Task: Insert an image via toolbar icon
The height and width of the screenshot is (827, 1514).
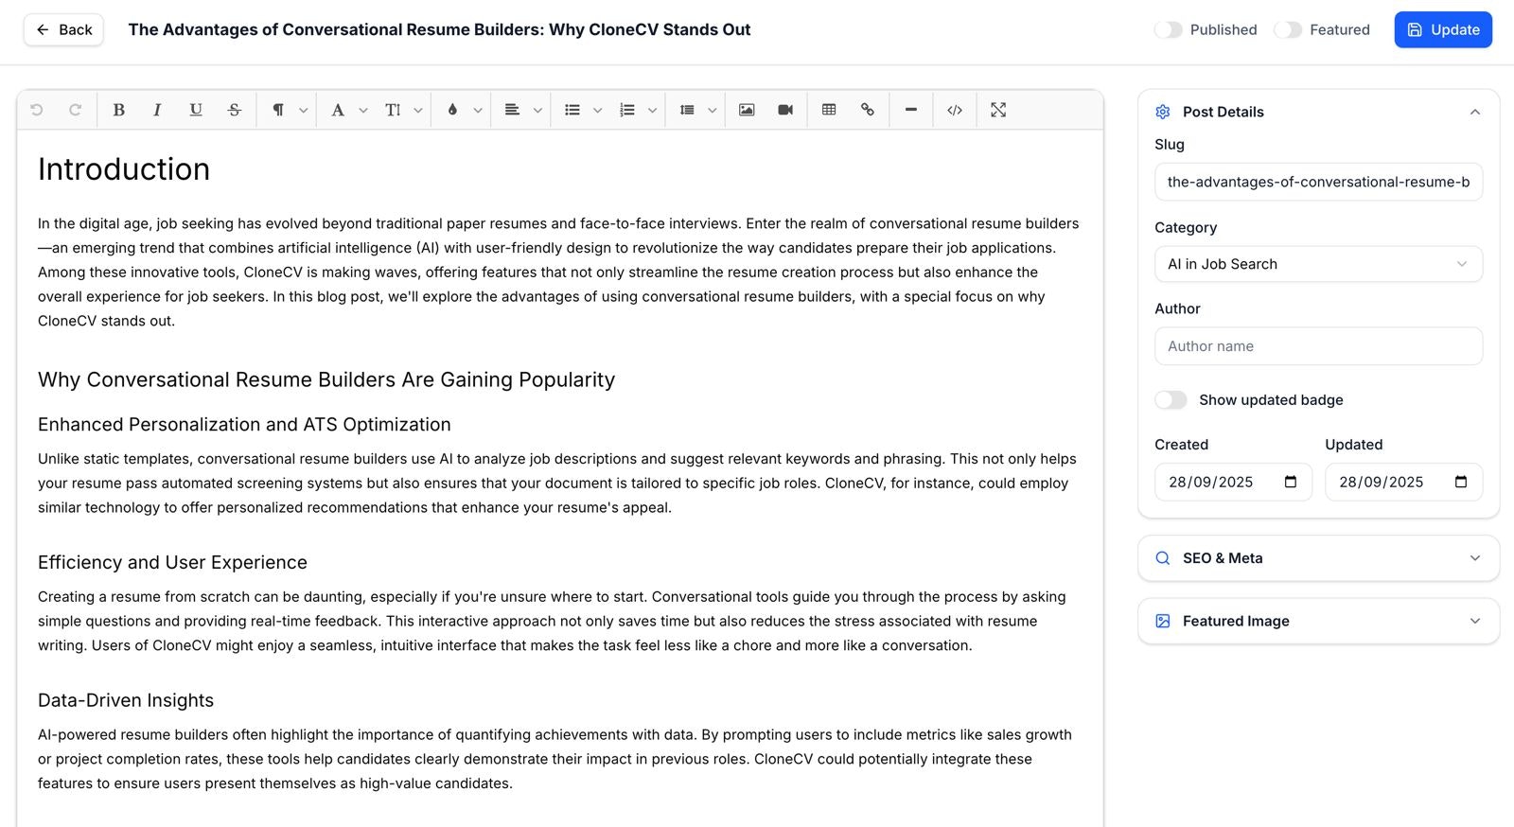Action: (x=747, y=110)
